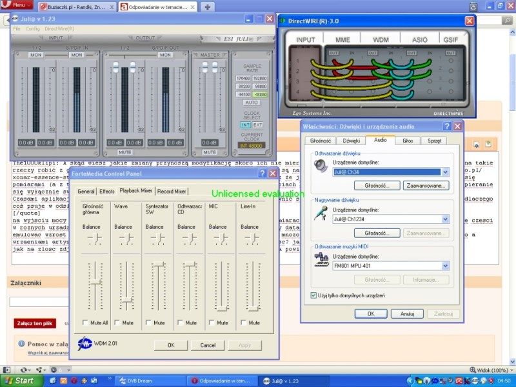Uncheck Użyj tylko domyślnych urządzeń
This screenshot has width=516, height=387.
[x=313, y=295]
